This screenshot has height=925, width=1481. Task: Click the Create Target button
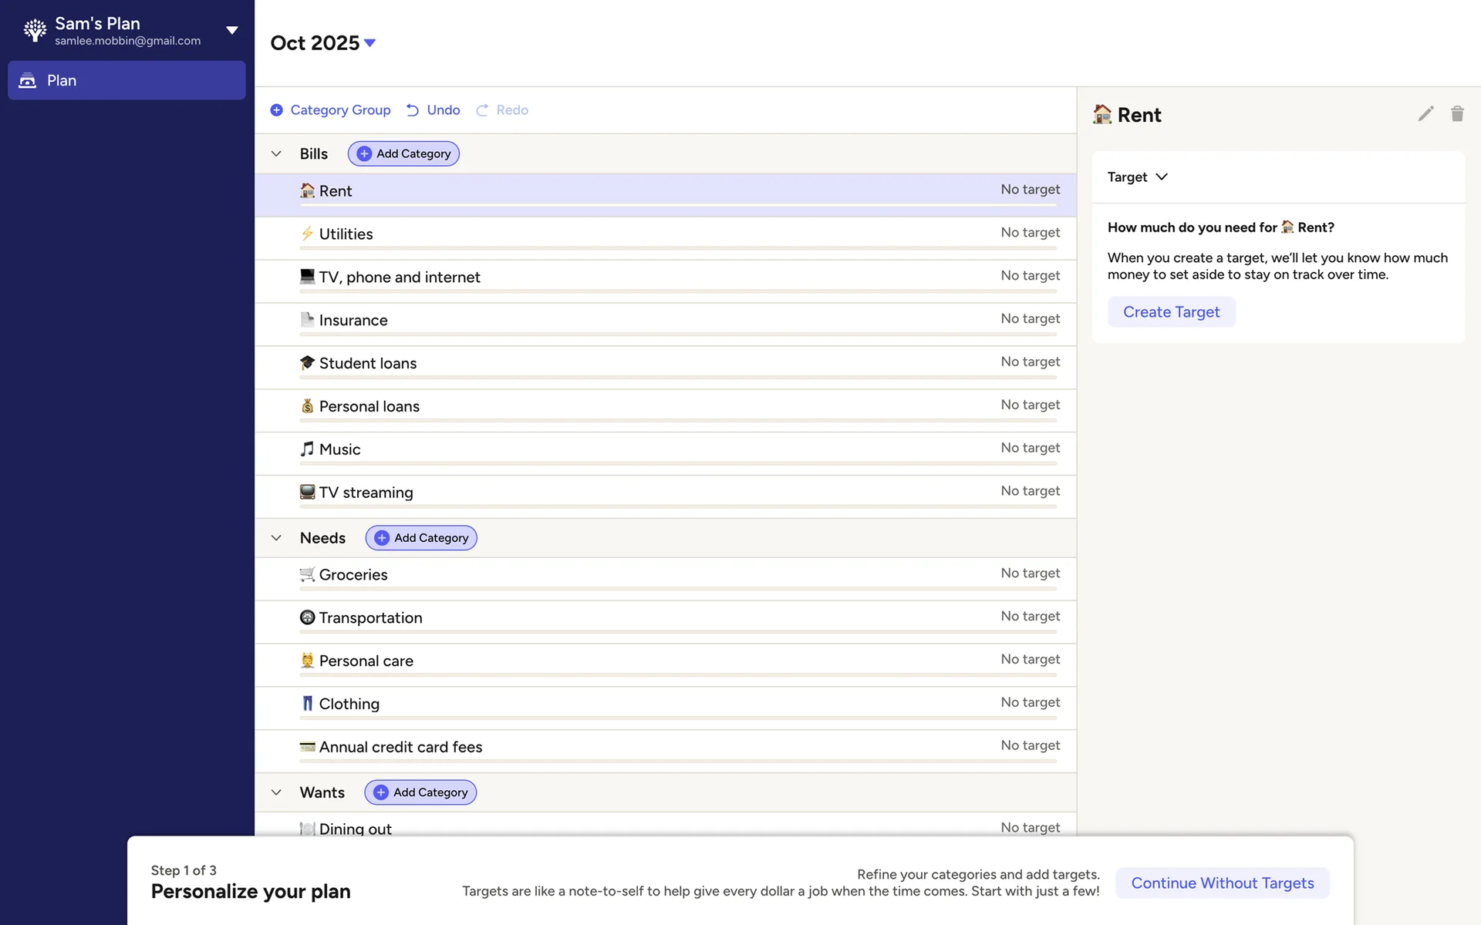click(x=1171, y=311)
